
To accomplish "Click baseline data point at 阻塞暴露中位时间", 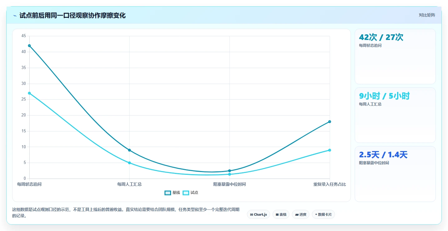I will [229, 171].
